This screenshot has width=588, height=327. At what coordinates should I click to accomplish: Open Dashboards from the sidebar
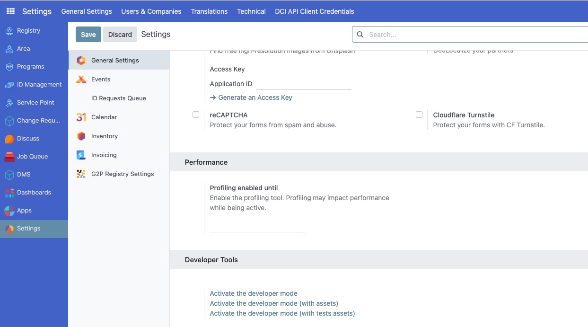pos(34,192)
